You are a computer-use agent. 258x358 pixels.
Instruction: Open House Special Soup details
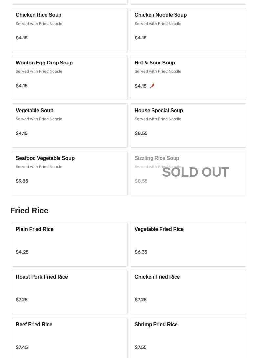[188, 126]
